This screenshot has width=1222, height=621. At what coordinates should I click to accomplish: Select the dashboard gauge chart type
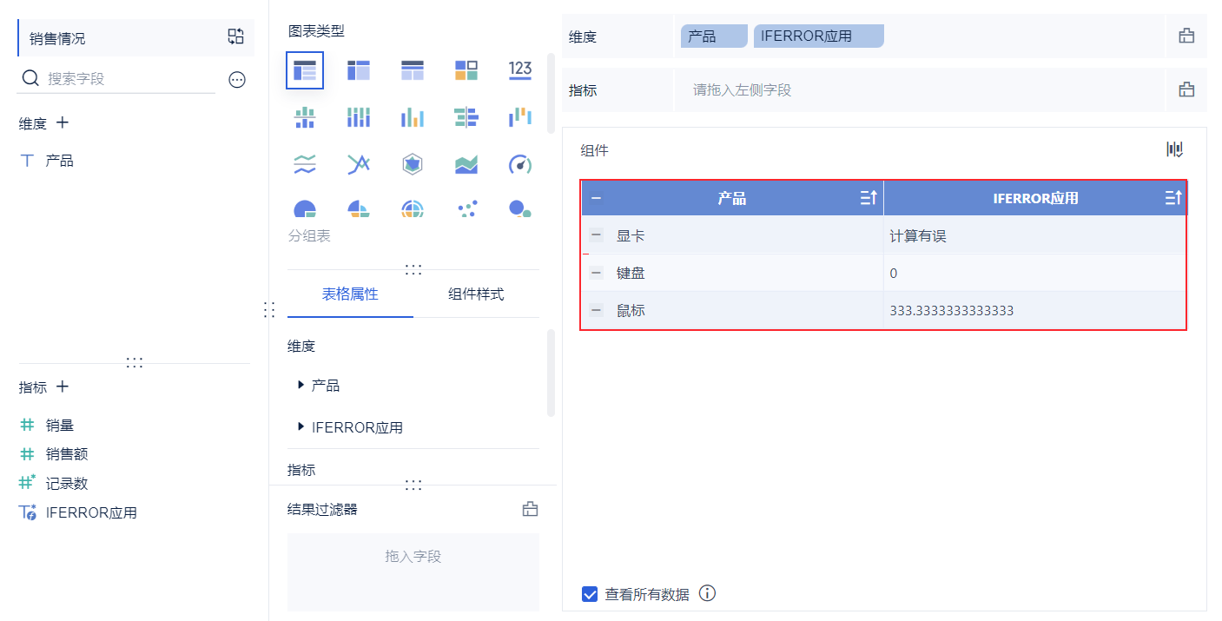pos(519,163)
